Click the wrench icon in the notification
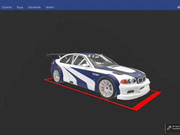Image resolution: width=180 pixels, height=135 pixels. (x=169, y=128)
